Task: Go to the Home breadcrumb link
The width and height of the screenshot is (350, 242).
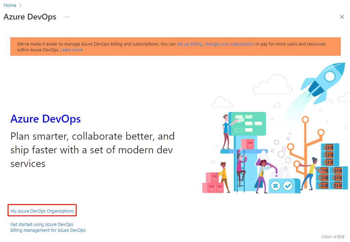Action: tap(10, 5)
